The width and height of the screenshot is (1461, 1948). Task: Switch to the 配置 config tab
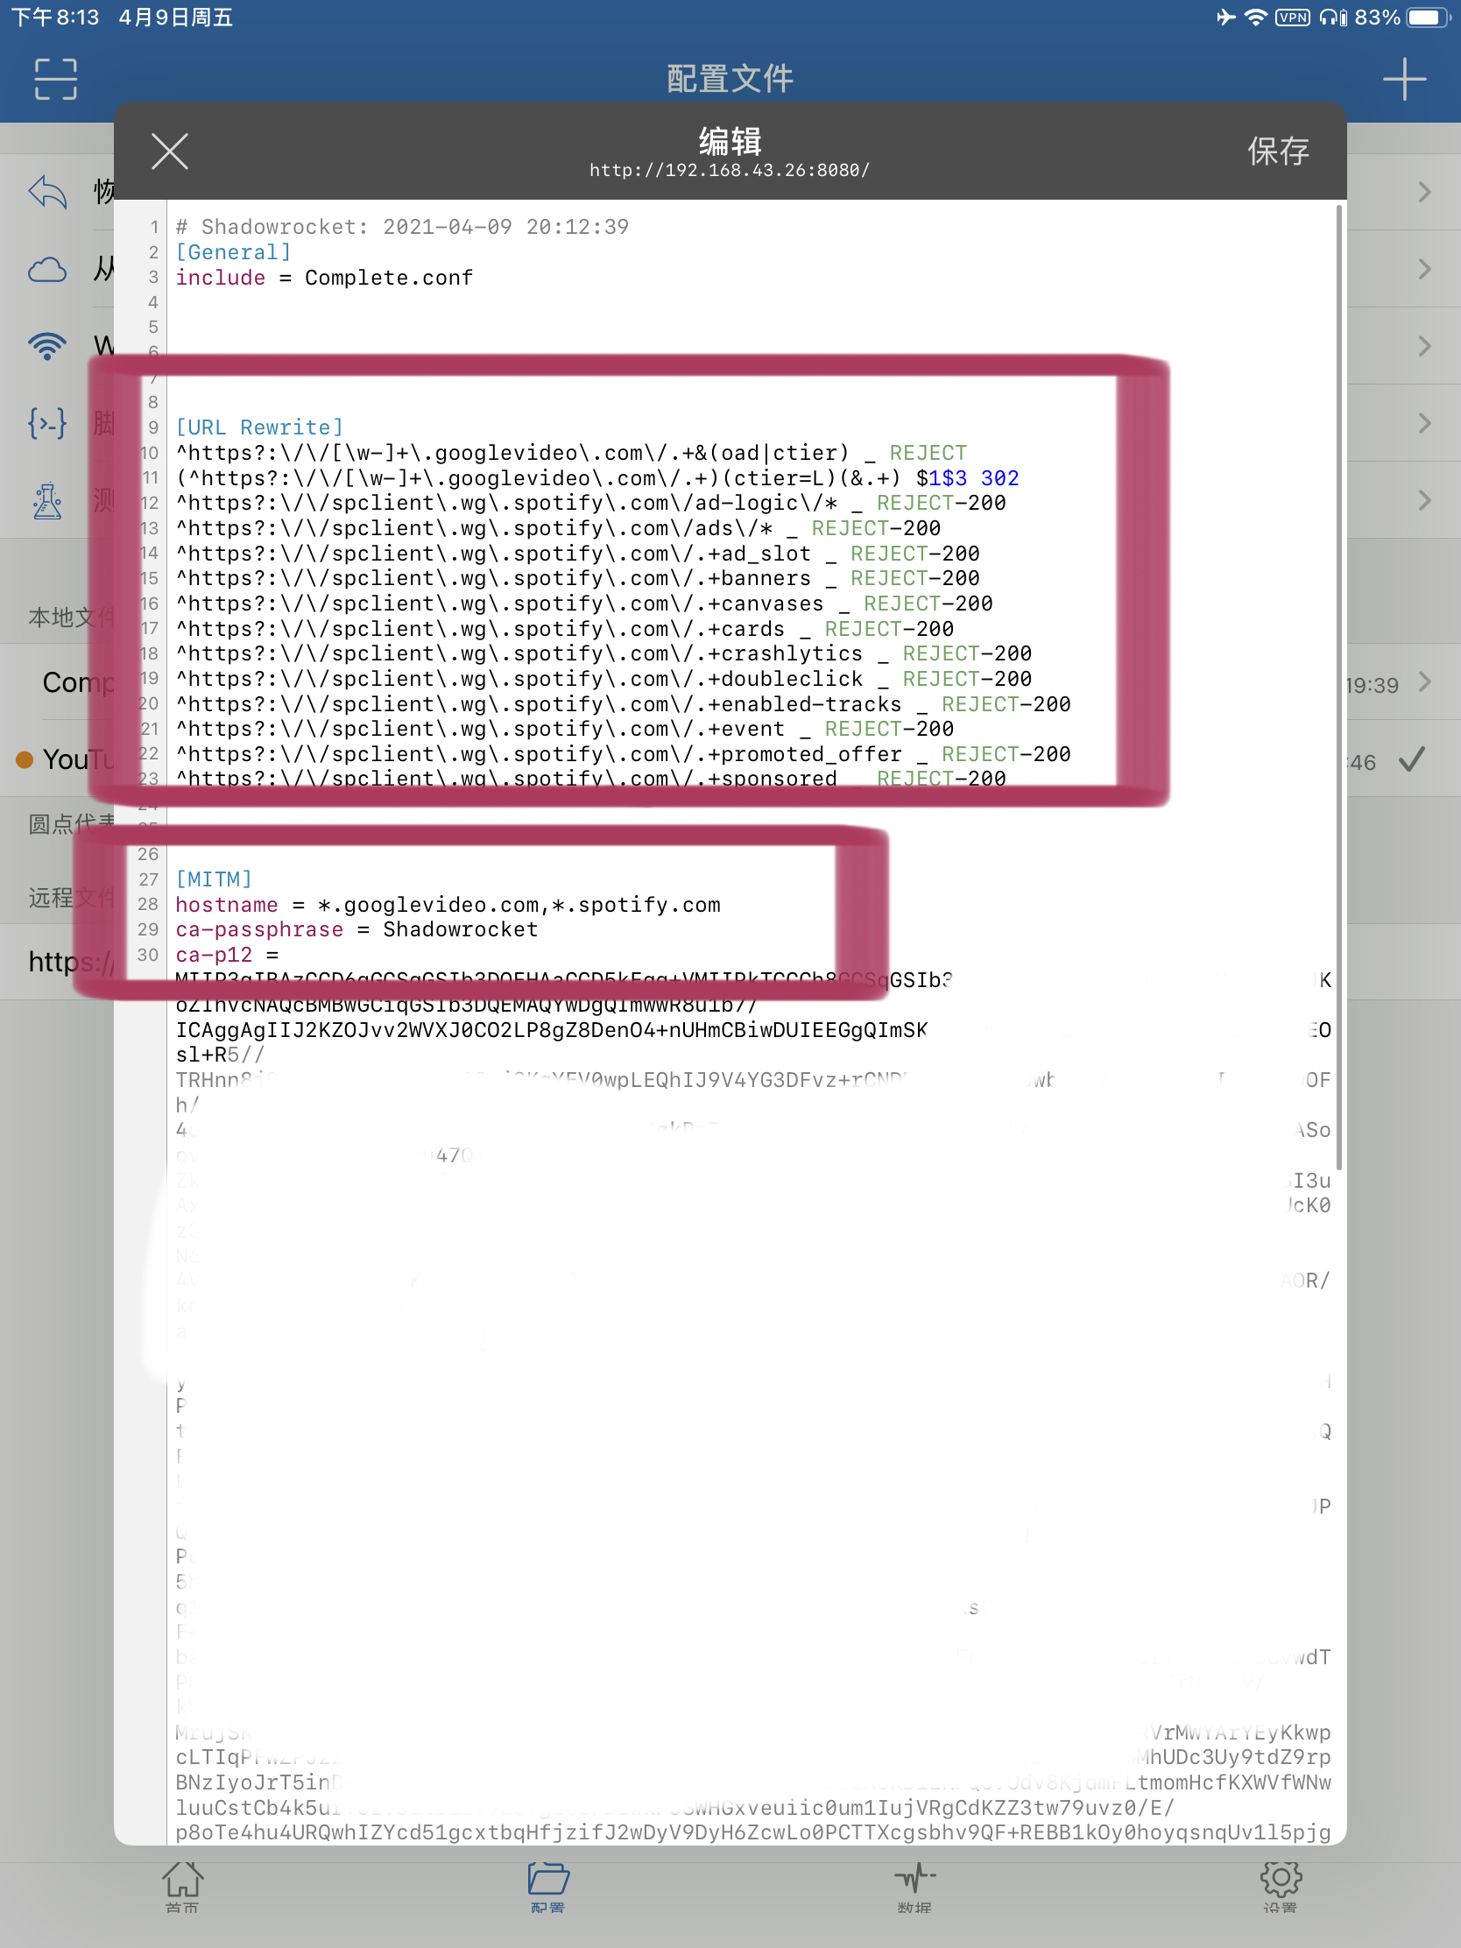click(547, 1888)
